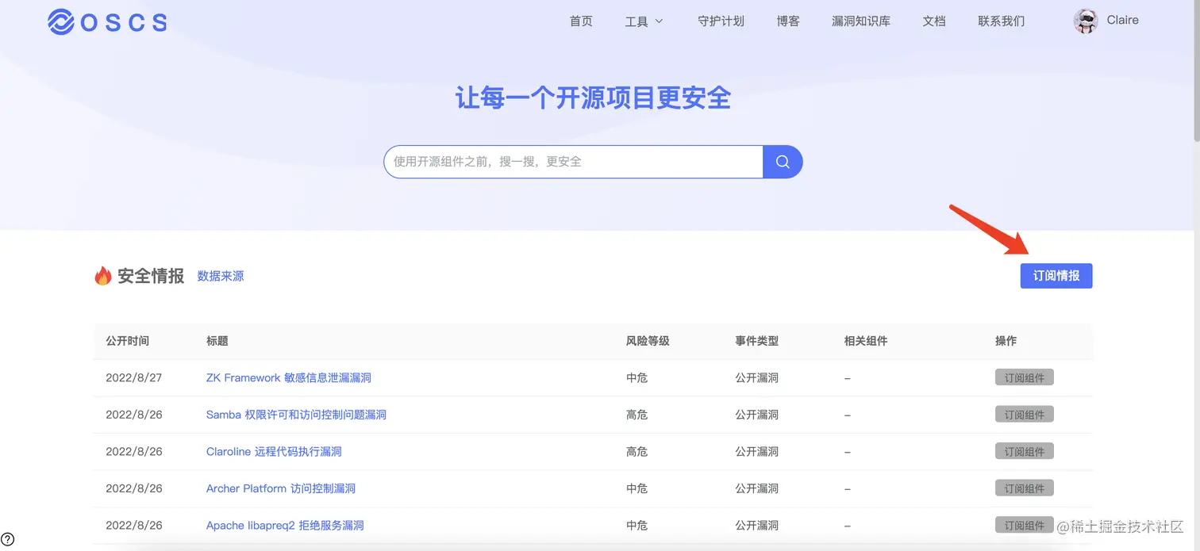Click 订阅组件 in the ZK Framework row
Image resolution: width=1200 pixels, height=551 pixels.
pyautogui.click(x=1025, y=377)
